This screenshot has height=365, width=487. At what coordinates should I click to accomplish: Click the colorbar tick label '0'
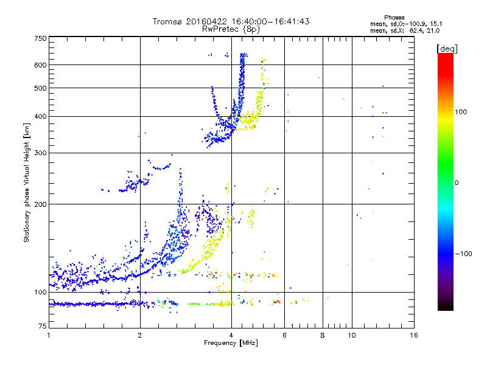pyautogui.click(x=457, y=183)
